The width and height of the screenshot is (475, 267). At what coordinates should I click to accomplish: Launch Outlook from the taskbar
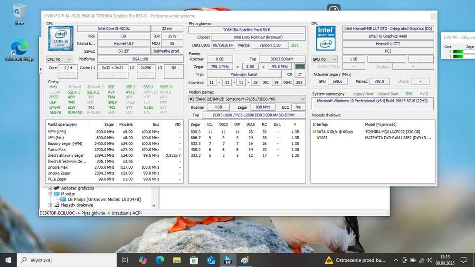(211, 260)
